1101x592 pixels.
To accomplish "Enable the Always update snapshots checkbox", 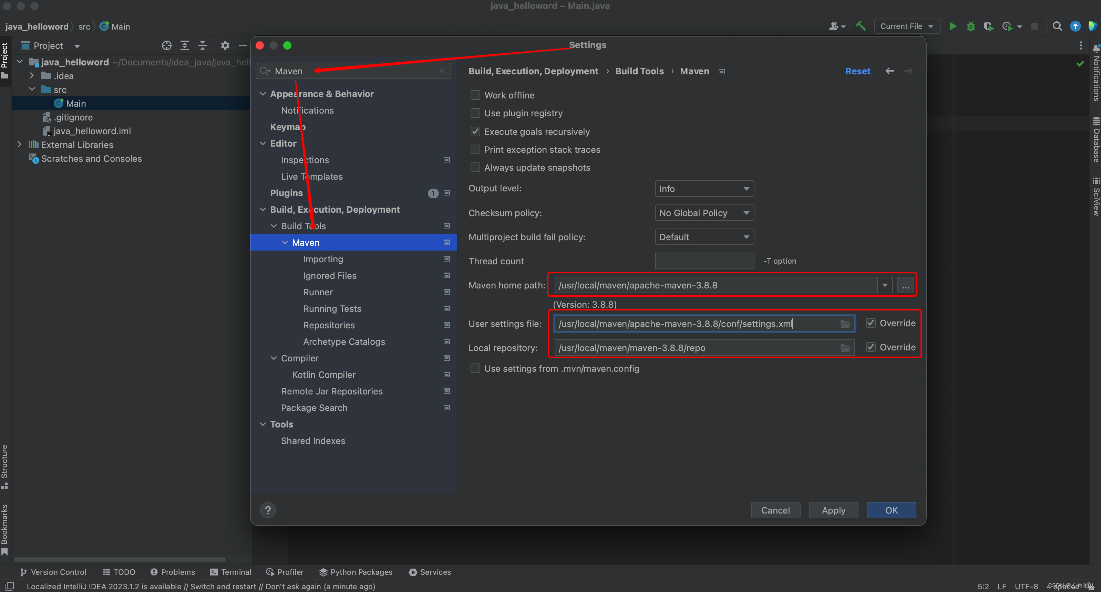I will pyautogui.click(x=475, y=167).
